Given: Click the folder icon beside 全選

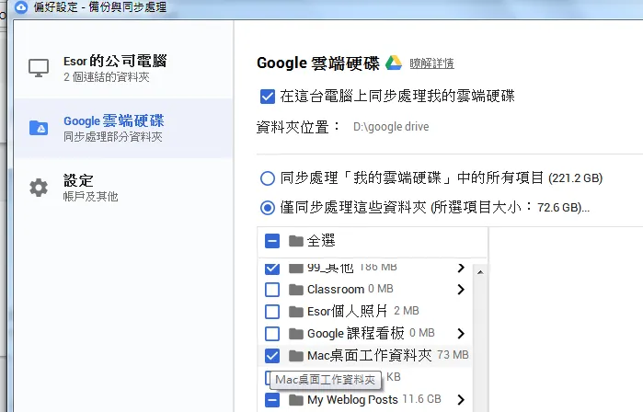Looking at the screenshot, I should click(295, 241).
